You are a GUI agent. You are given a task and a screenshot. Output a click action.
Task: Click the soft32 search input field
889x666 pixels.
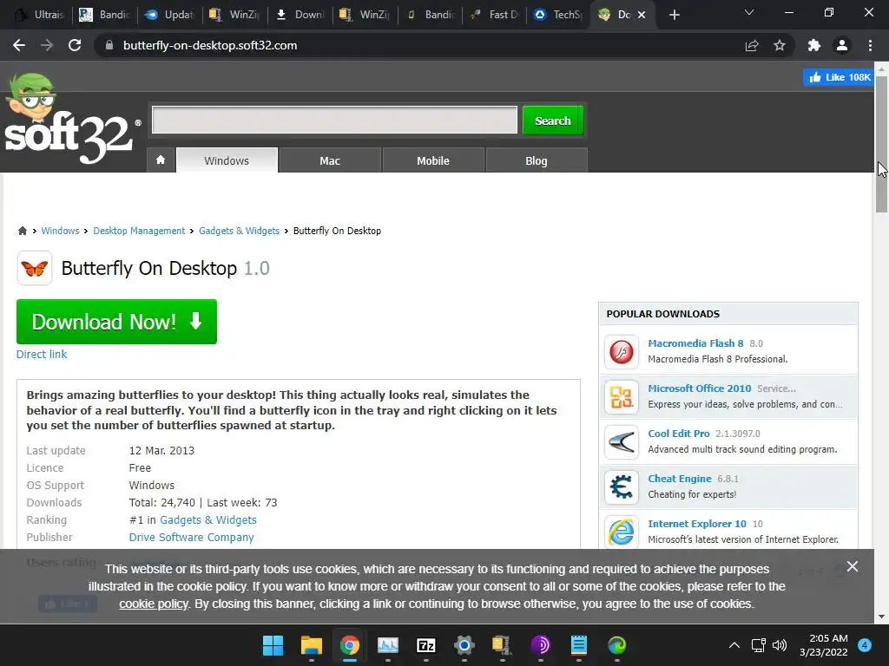pos(334,120)
